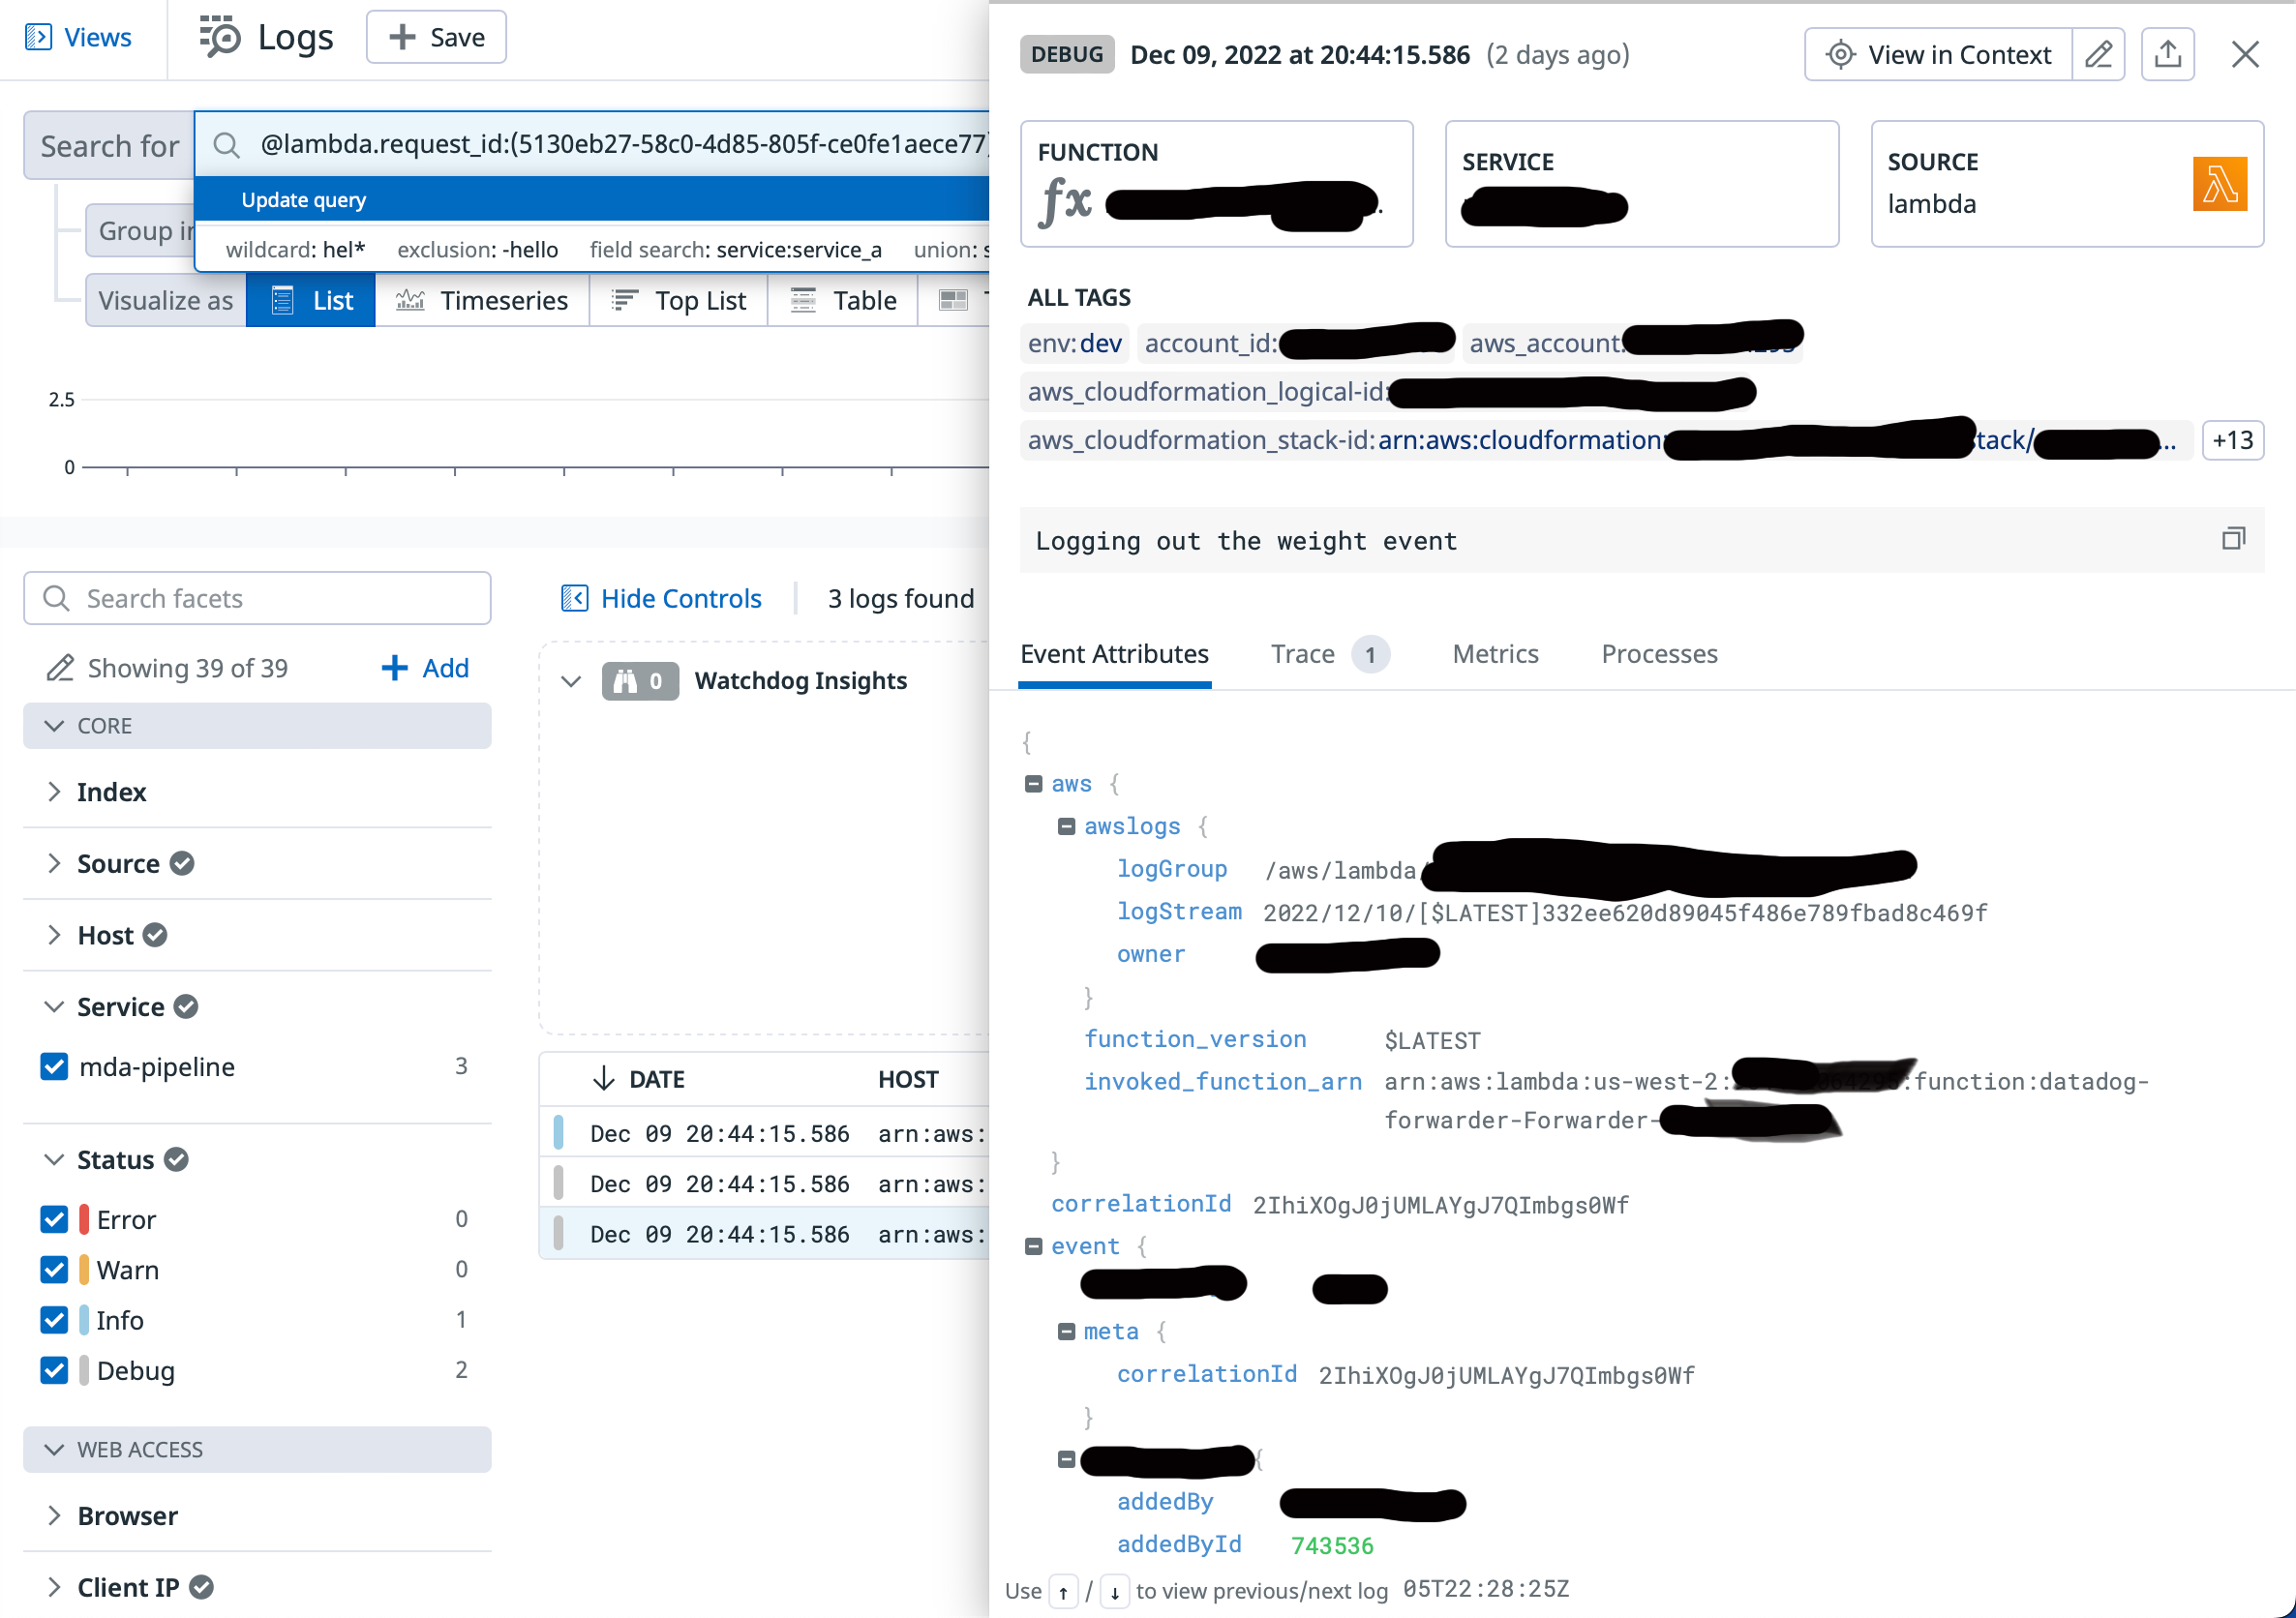
Task: Toggle the Debug status checkbox
Action: pyautogui.click(x=54, y=1371)
